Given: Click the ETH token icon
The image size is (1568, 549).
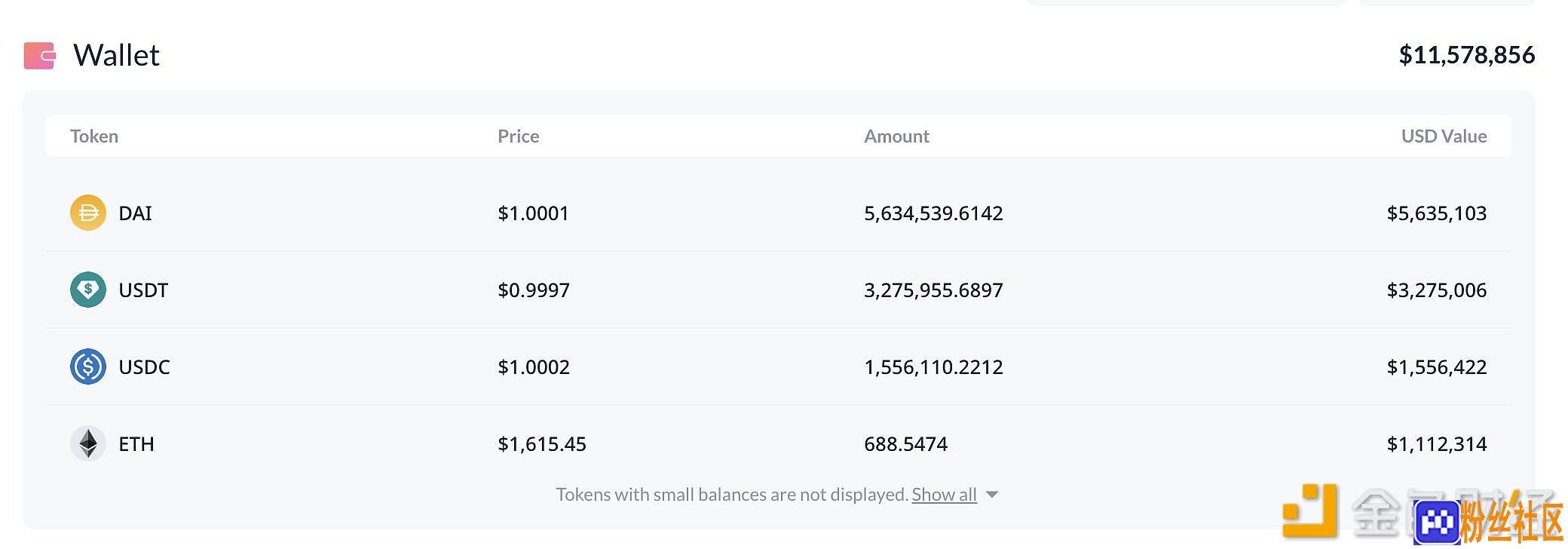Looking at the screenshot, I should [88, 443].
